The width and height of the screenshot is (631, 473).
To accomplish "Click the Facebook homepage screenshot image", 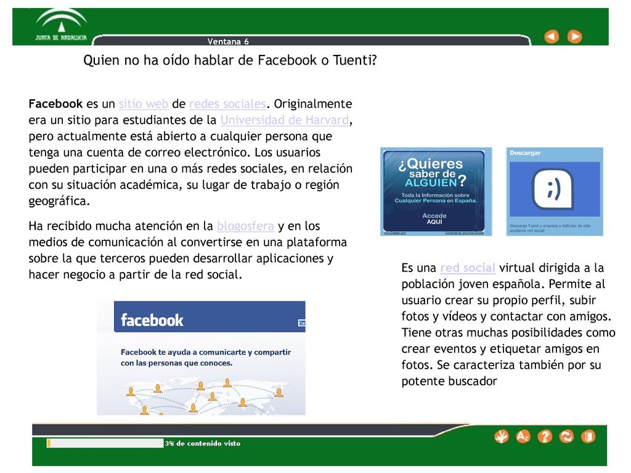I will coord(202,358).
